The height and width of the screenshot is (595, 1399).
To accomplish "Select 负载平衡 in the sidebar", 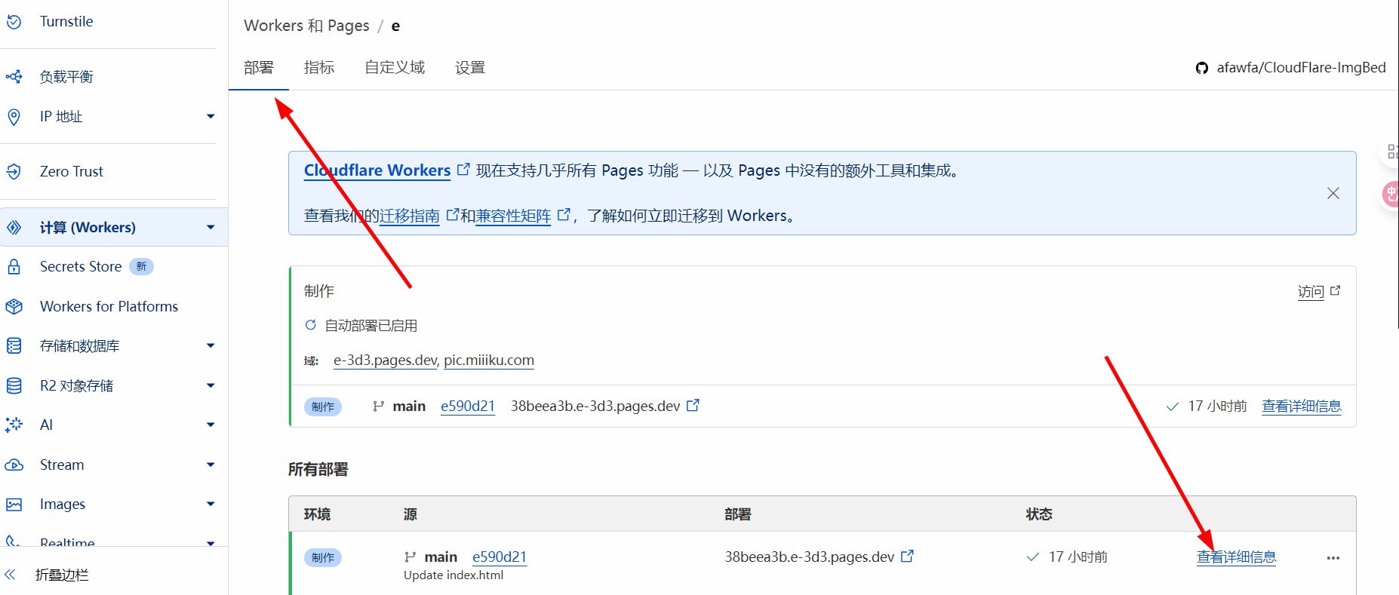I will [66, 76].
